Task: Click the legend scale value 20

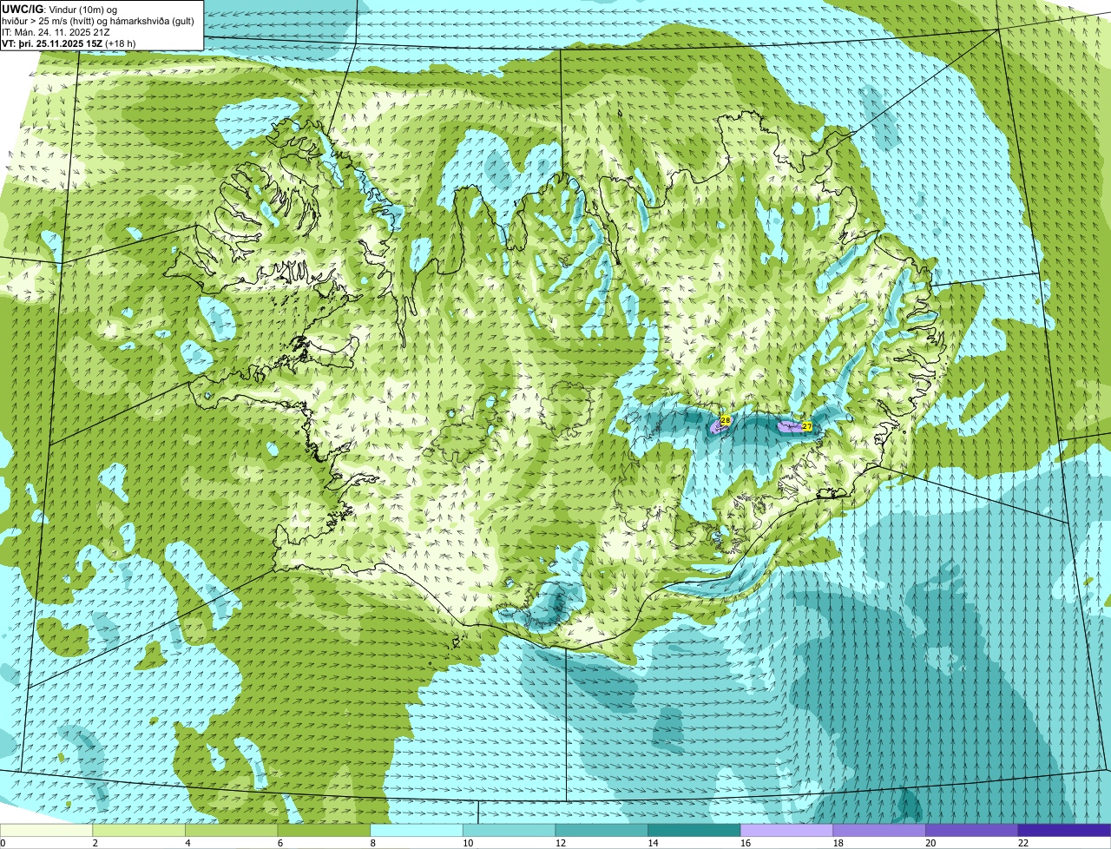Action: pos(930,843)
